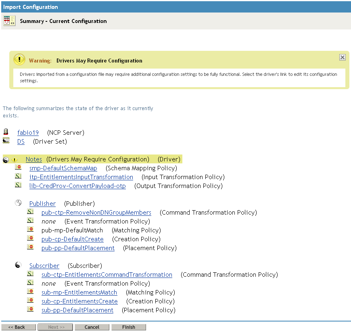
Task: Click the Subscriber channel icon
Action: (x=18, y=265)
